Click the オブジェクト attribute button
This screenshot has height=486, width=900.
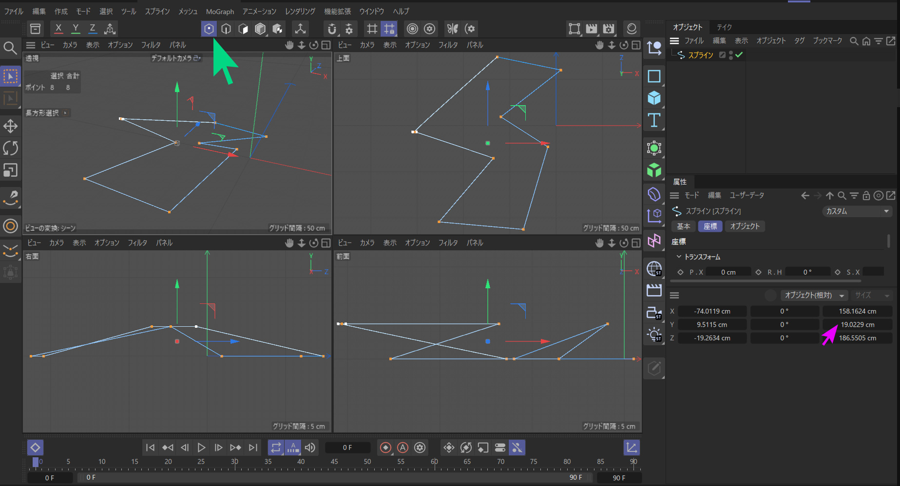point(745,226)
